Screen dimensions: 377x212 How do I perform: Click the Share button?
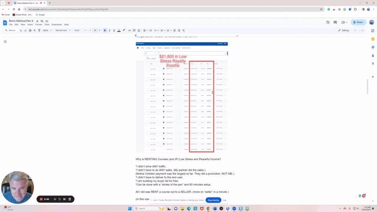click(358, 22)
